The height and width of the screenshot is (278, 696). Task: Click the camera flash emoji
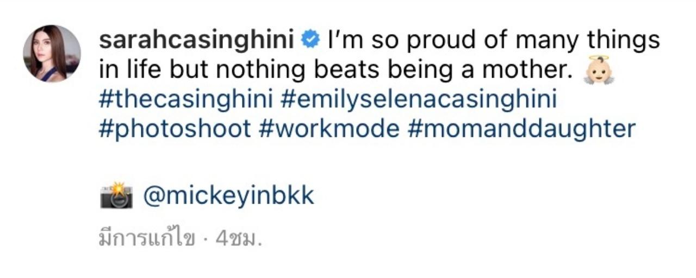click(116, 196)
